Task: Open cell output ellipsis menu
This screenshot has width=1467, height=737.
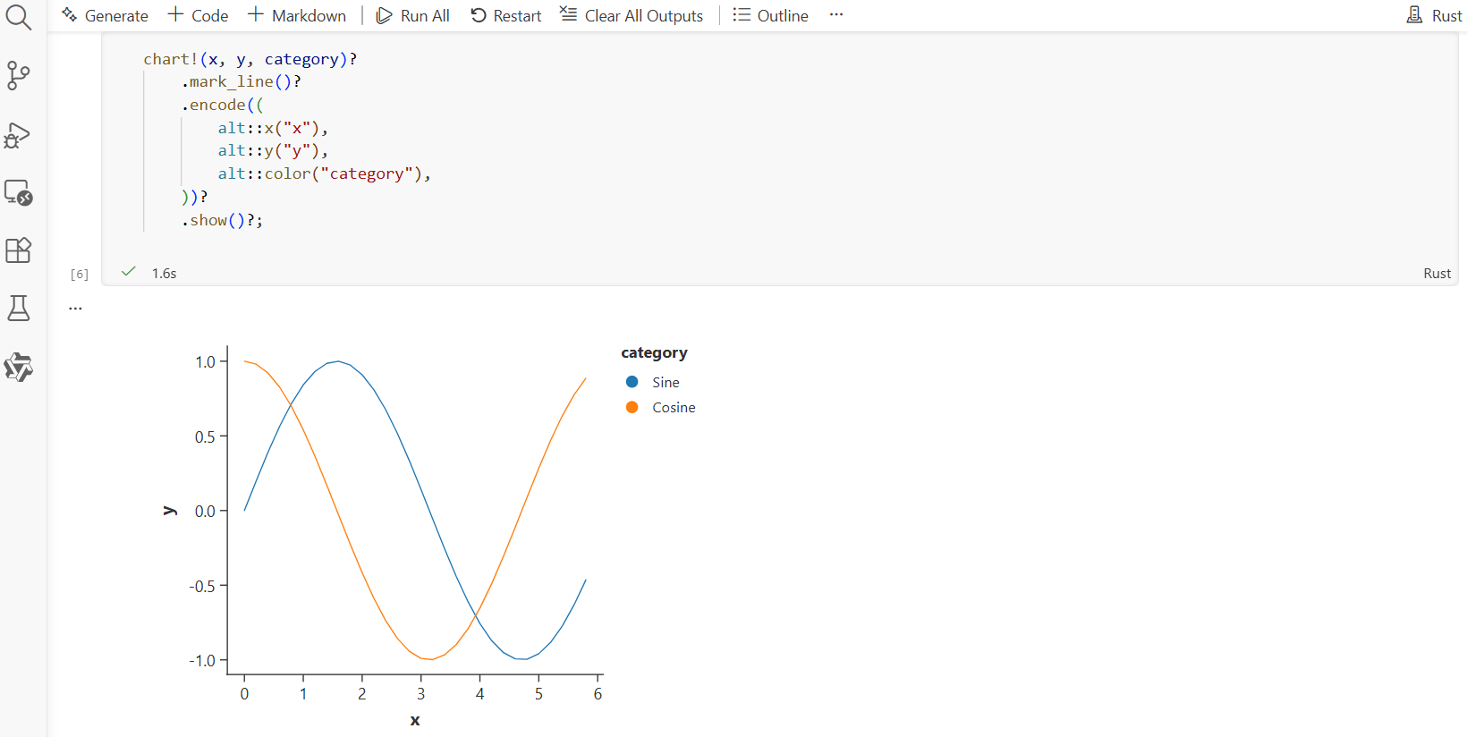Action: (75, 308)
